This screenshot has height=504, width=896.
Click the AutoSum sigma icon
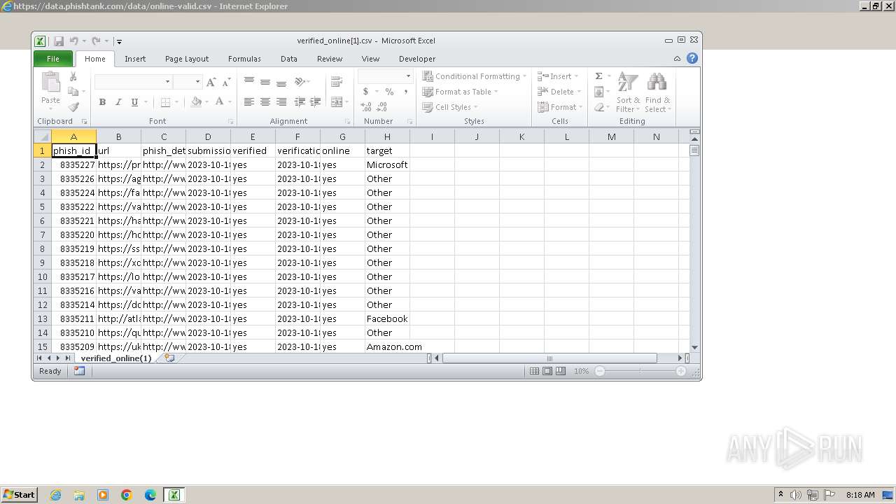pyautogui.click(x=599, y=76)
